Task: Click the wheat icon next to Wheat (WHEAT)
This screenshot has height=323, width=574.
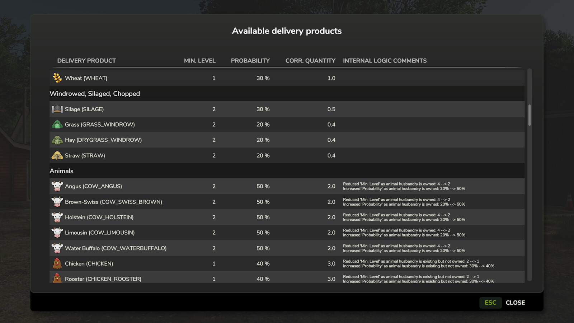Action: point(57,78)
